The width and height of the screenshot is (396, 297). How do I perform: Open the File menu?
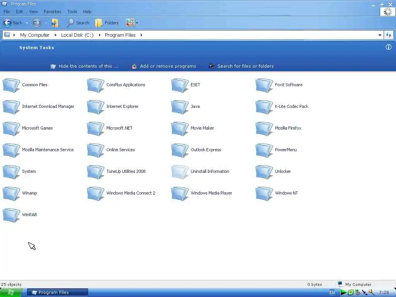7,12
